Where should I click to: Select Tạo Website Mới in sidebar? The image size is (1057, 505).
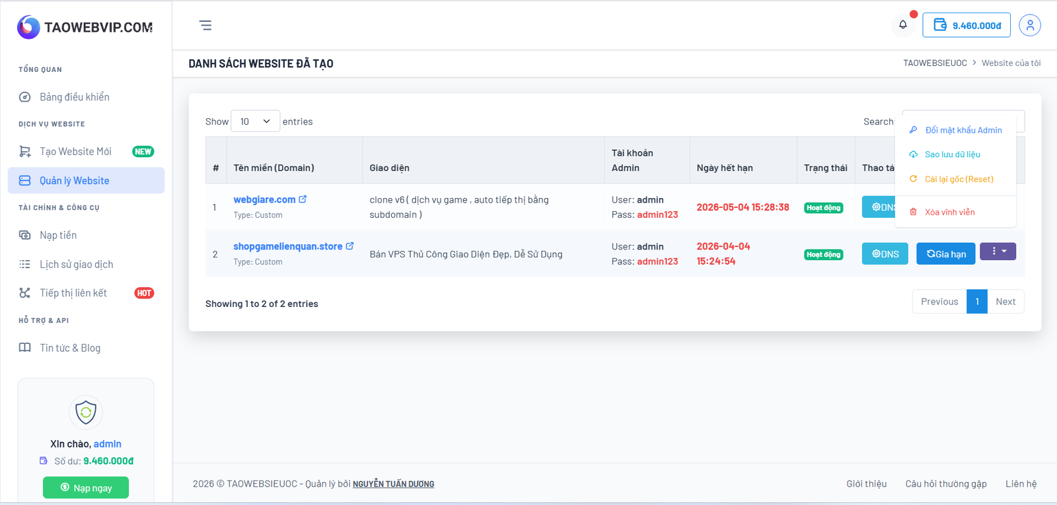(x=75, y=152)
